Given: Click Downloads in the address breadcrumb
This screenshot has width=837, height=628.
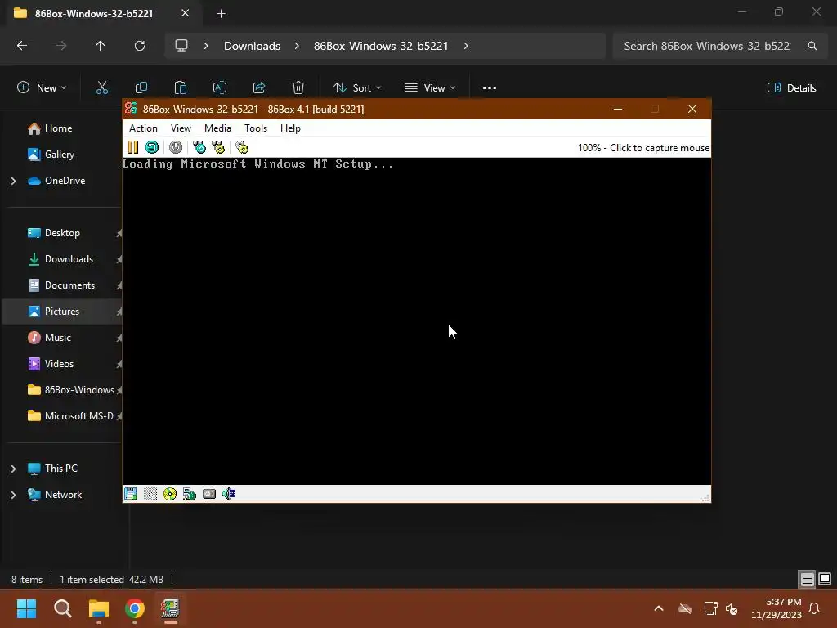Looking at the screenshot, I should click(x=252, y=46).
